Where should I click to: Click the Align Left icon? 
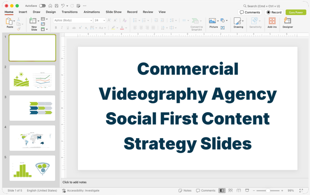click(x=135, y=28)
